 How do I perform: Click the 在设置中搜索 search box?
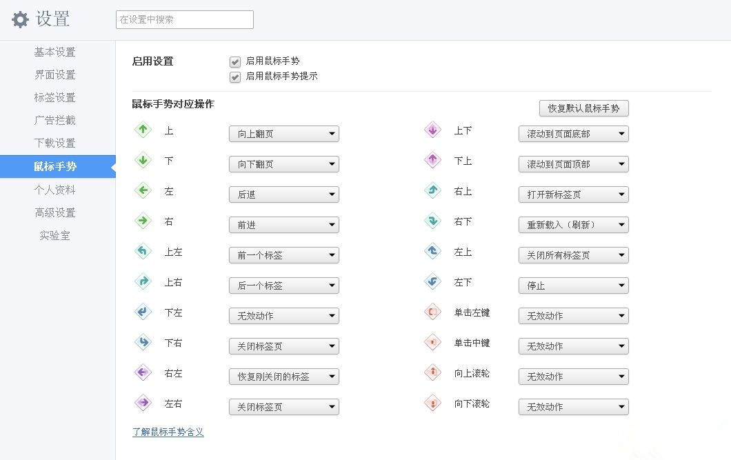183,19
